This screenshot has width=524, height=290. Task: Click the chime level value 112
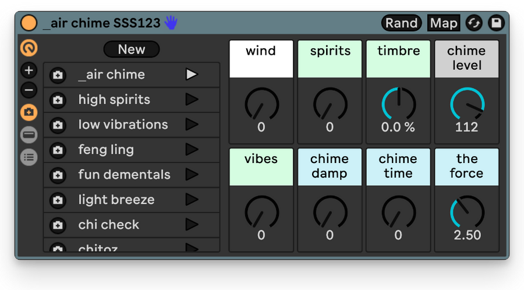pos(467,127)
